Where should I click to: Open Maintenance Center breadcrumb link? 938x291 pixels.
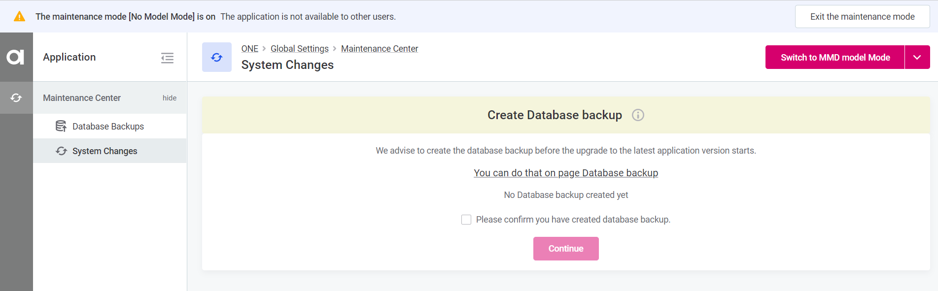point(379,49)
